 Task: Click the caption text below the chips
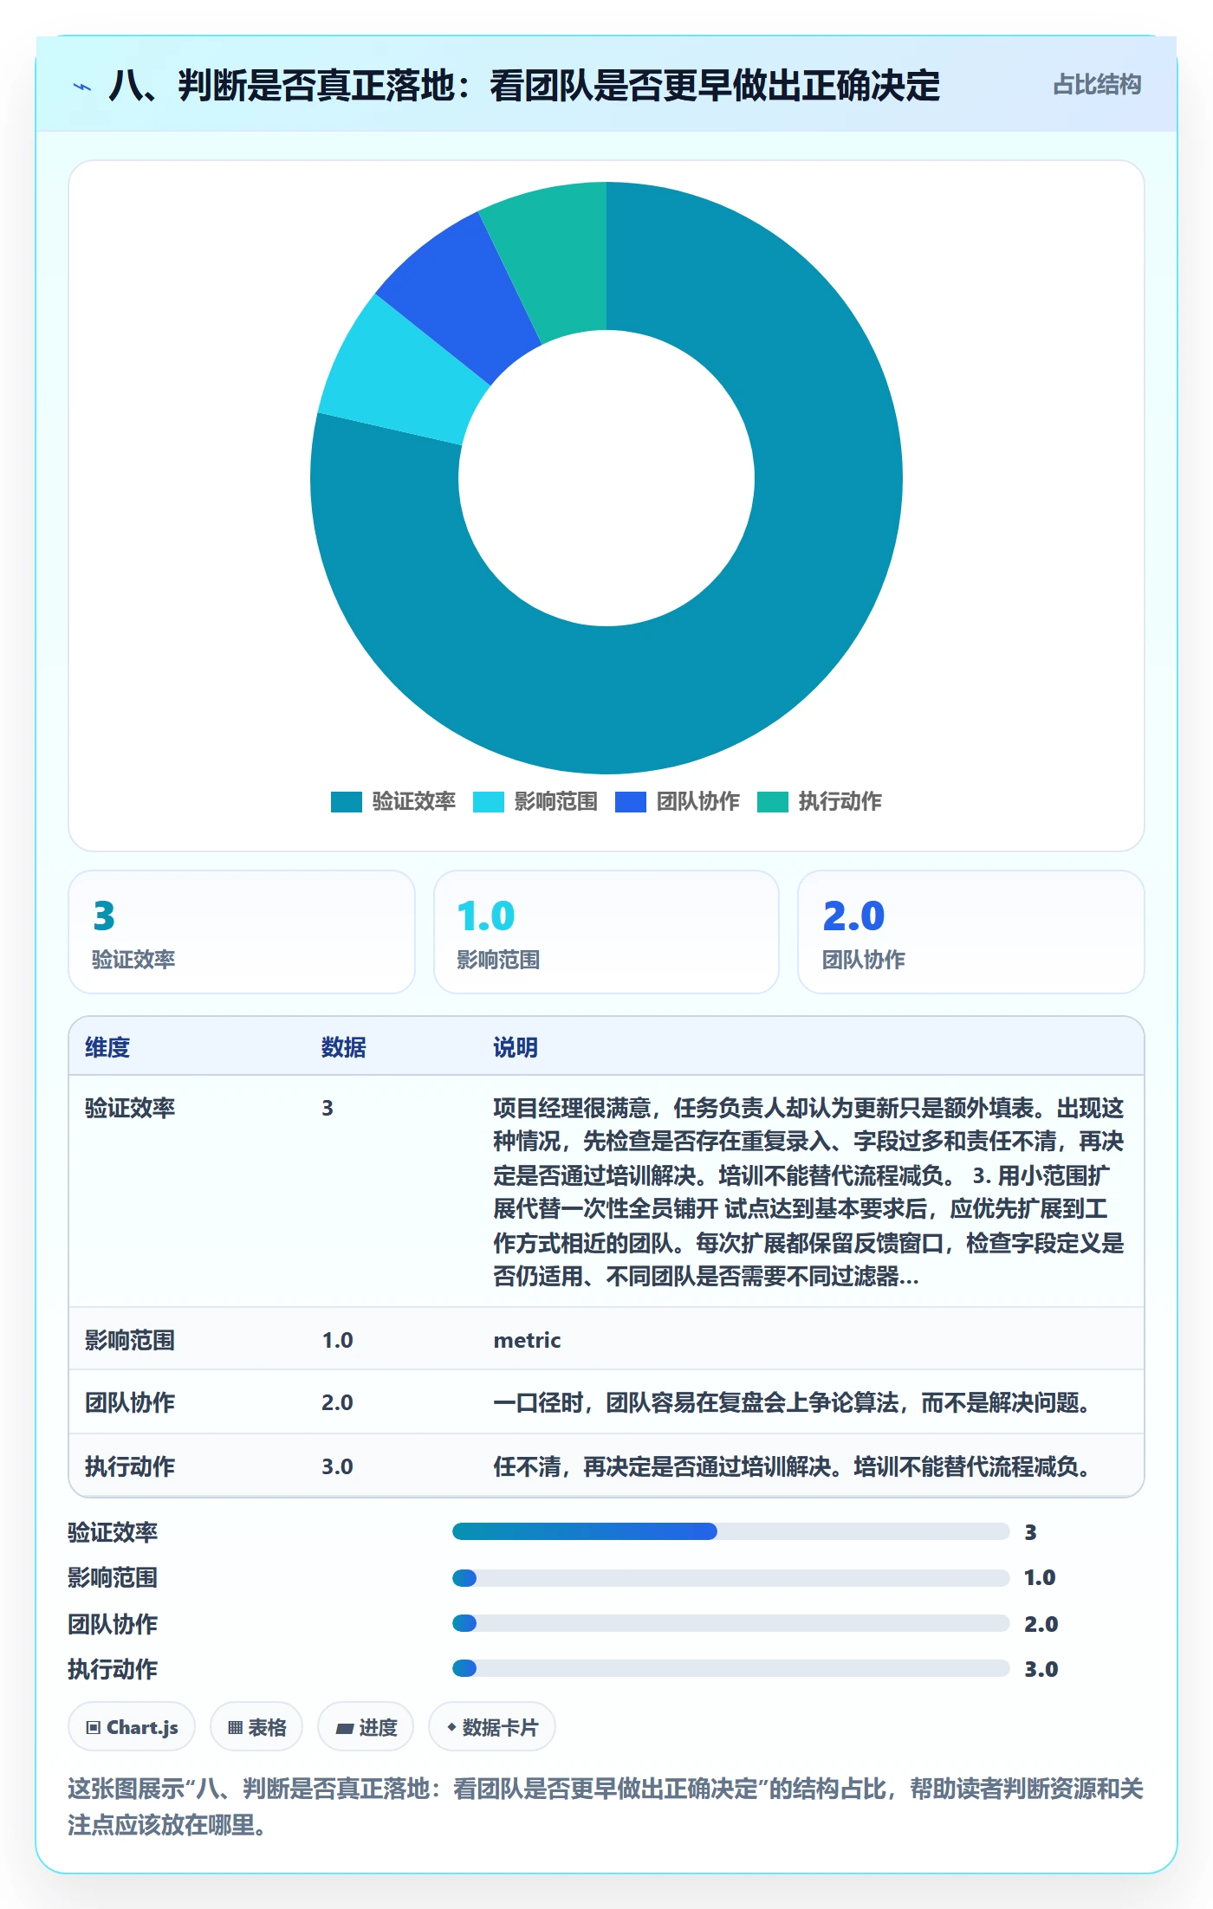[x=606, y=1807]
